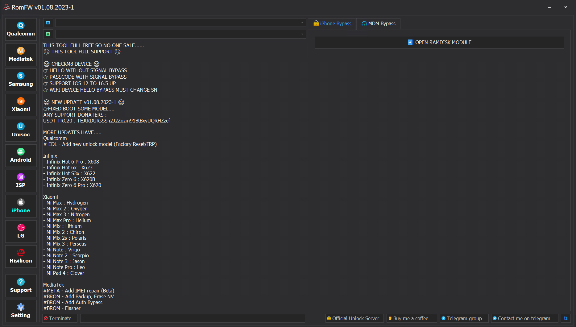The image size is (576, 327).
Task: Switch to the Xiaomi section
Action: point(21,105)
